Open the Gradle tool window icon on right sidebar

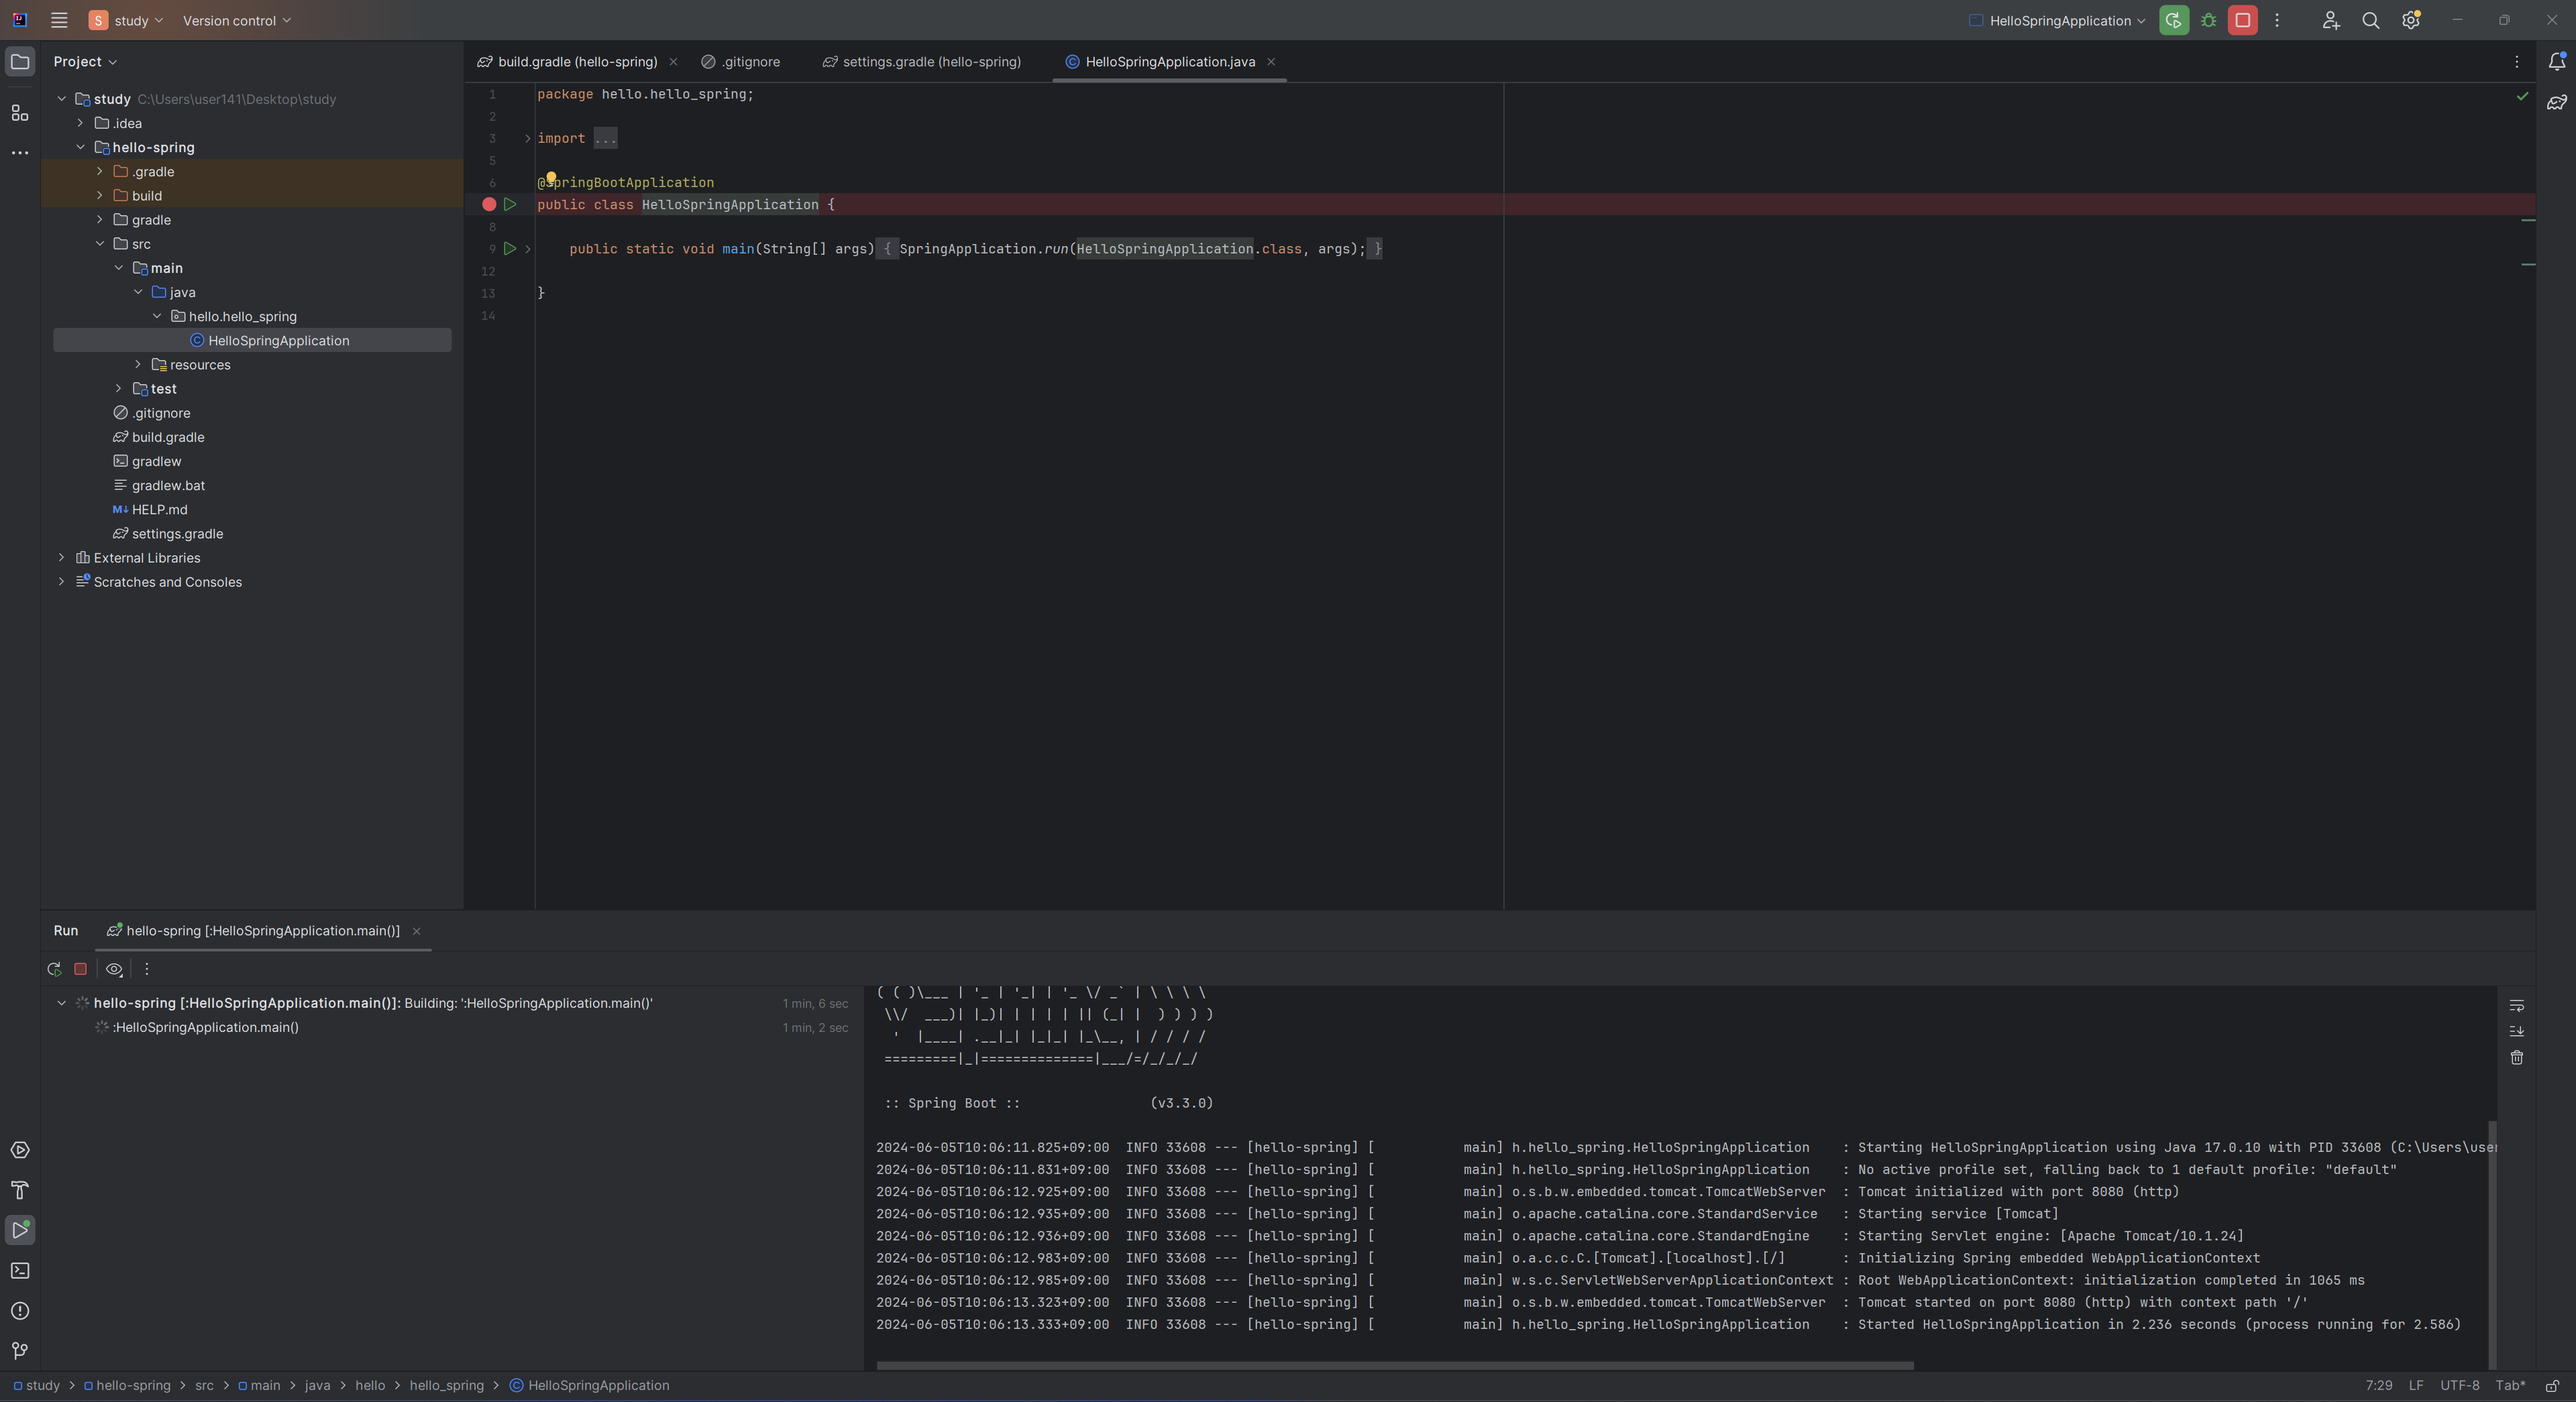(2556, 102)
